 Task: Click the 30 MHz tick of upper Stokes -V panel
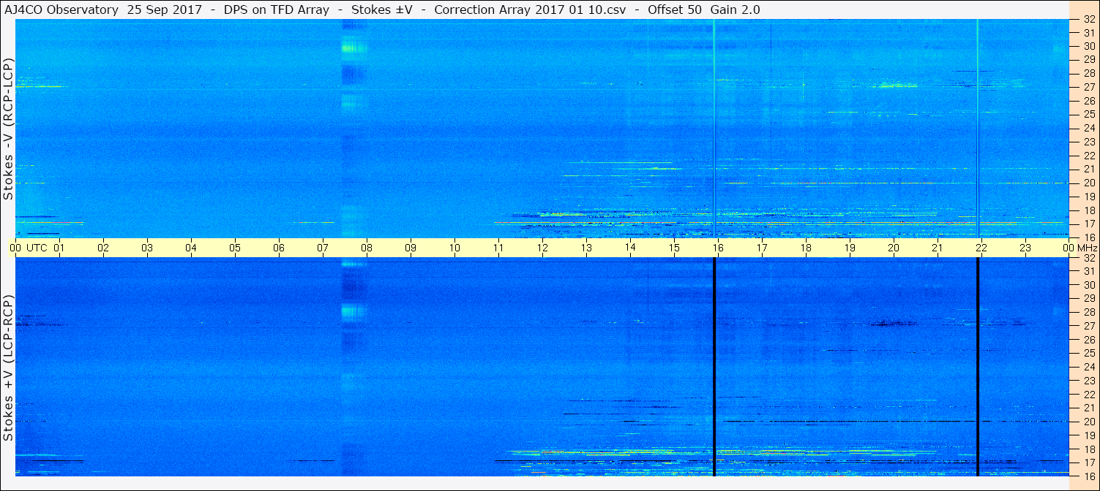tap(1088, 46)
